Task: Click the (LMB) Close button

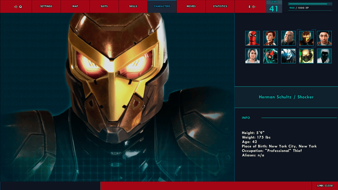Action: point(325,186)
